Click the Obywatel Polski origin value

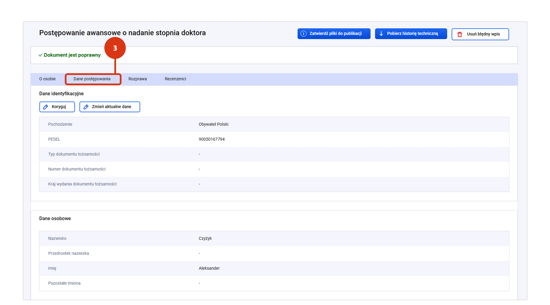click(x=214, y=124)
